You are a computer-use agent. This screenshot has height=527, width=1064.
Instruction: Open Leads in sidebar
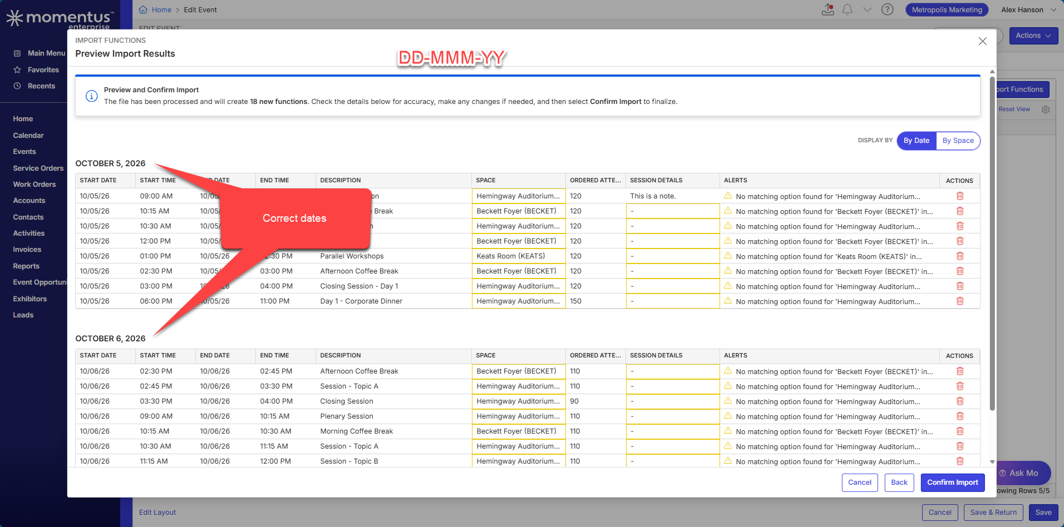pos(23,315)
